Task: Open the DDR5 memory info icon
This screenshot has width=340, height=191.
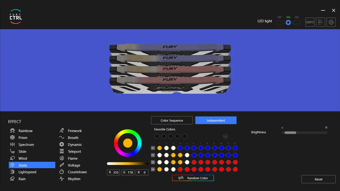Action: [310, 22]
